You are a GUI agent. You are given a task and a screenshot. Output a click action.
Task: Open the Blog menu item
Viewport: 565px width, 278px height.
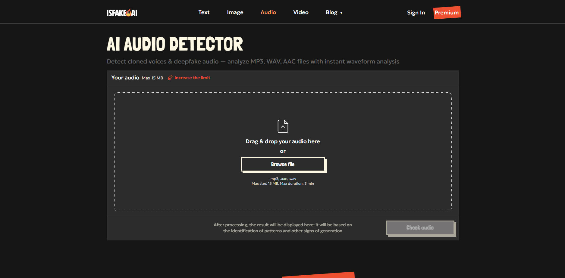(331, 12)
